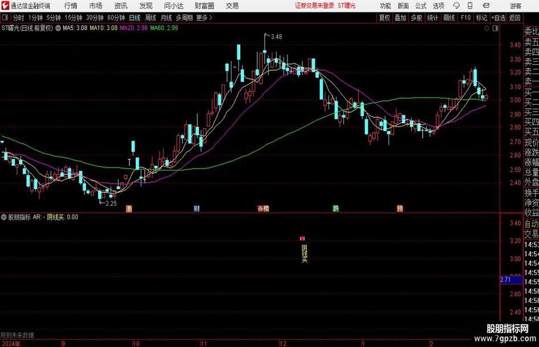Toggle the right info panel icon
This screenshot has height=347, width=539.
click(495, 28)
